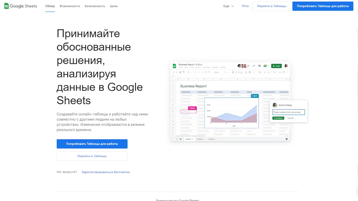Image resolution: width=358 pixels, height=201 pixels.
Task: Click the collaborator avatars group in illustration
Action: click(x=244, y=66)
